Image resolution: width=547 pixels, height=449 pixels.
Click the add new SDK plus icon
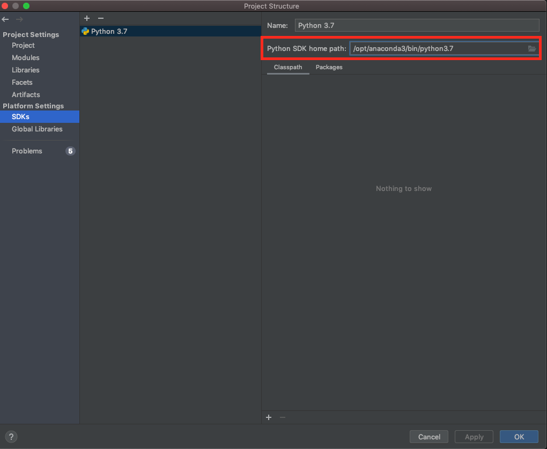[x=86, y=18]
